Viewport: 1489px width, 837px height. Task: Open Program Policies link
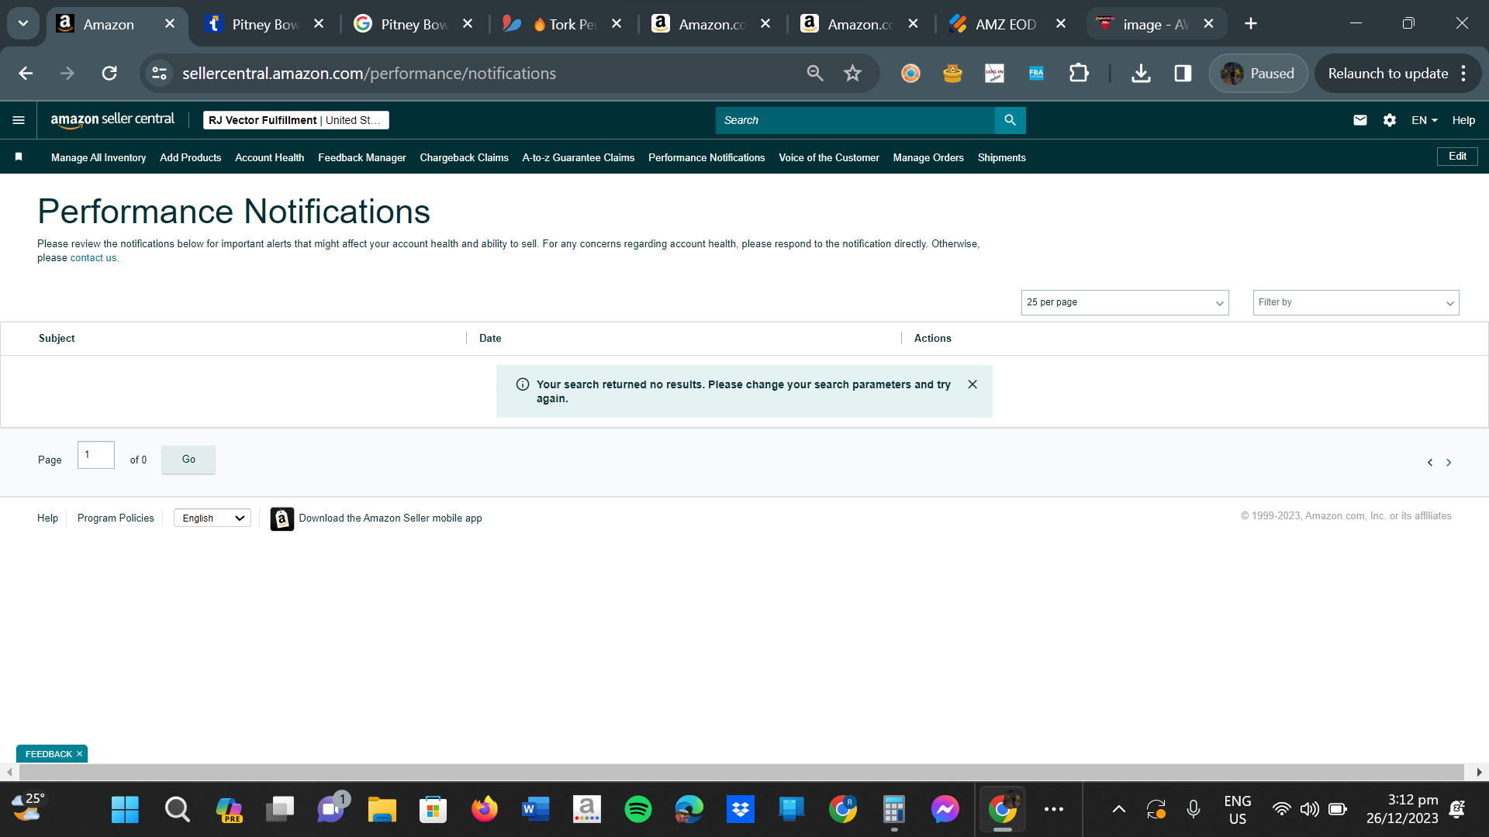tap(116, 518)
